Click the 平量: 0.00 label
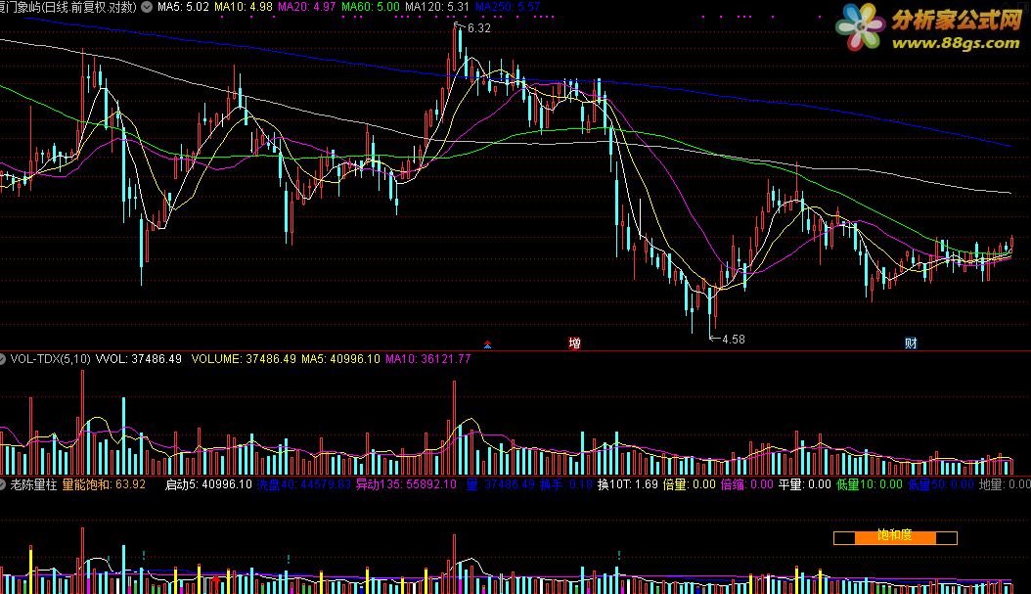1031x594 pixels. point(805,484)
